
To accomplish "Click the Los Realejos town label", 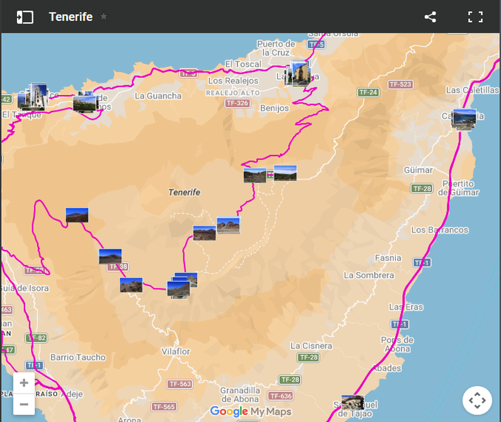I will coord(233,81).
